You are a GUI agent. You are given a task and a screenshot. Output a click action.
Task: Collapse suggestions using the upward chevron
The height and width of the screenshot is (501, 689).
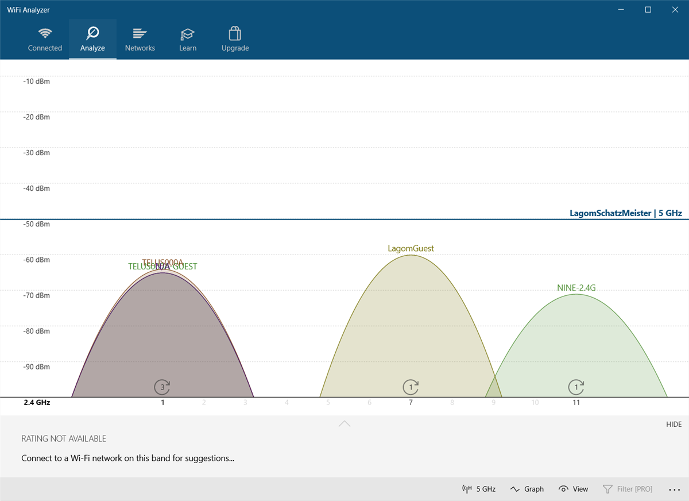click(344, 423)
